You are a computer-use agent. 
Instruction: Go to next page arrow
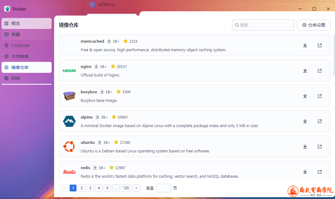[x=136, y=188]
